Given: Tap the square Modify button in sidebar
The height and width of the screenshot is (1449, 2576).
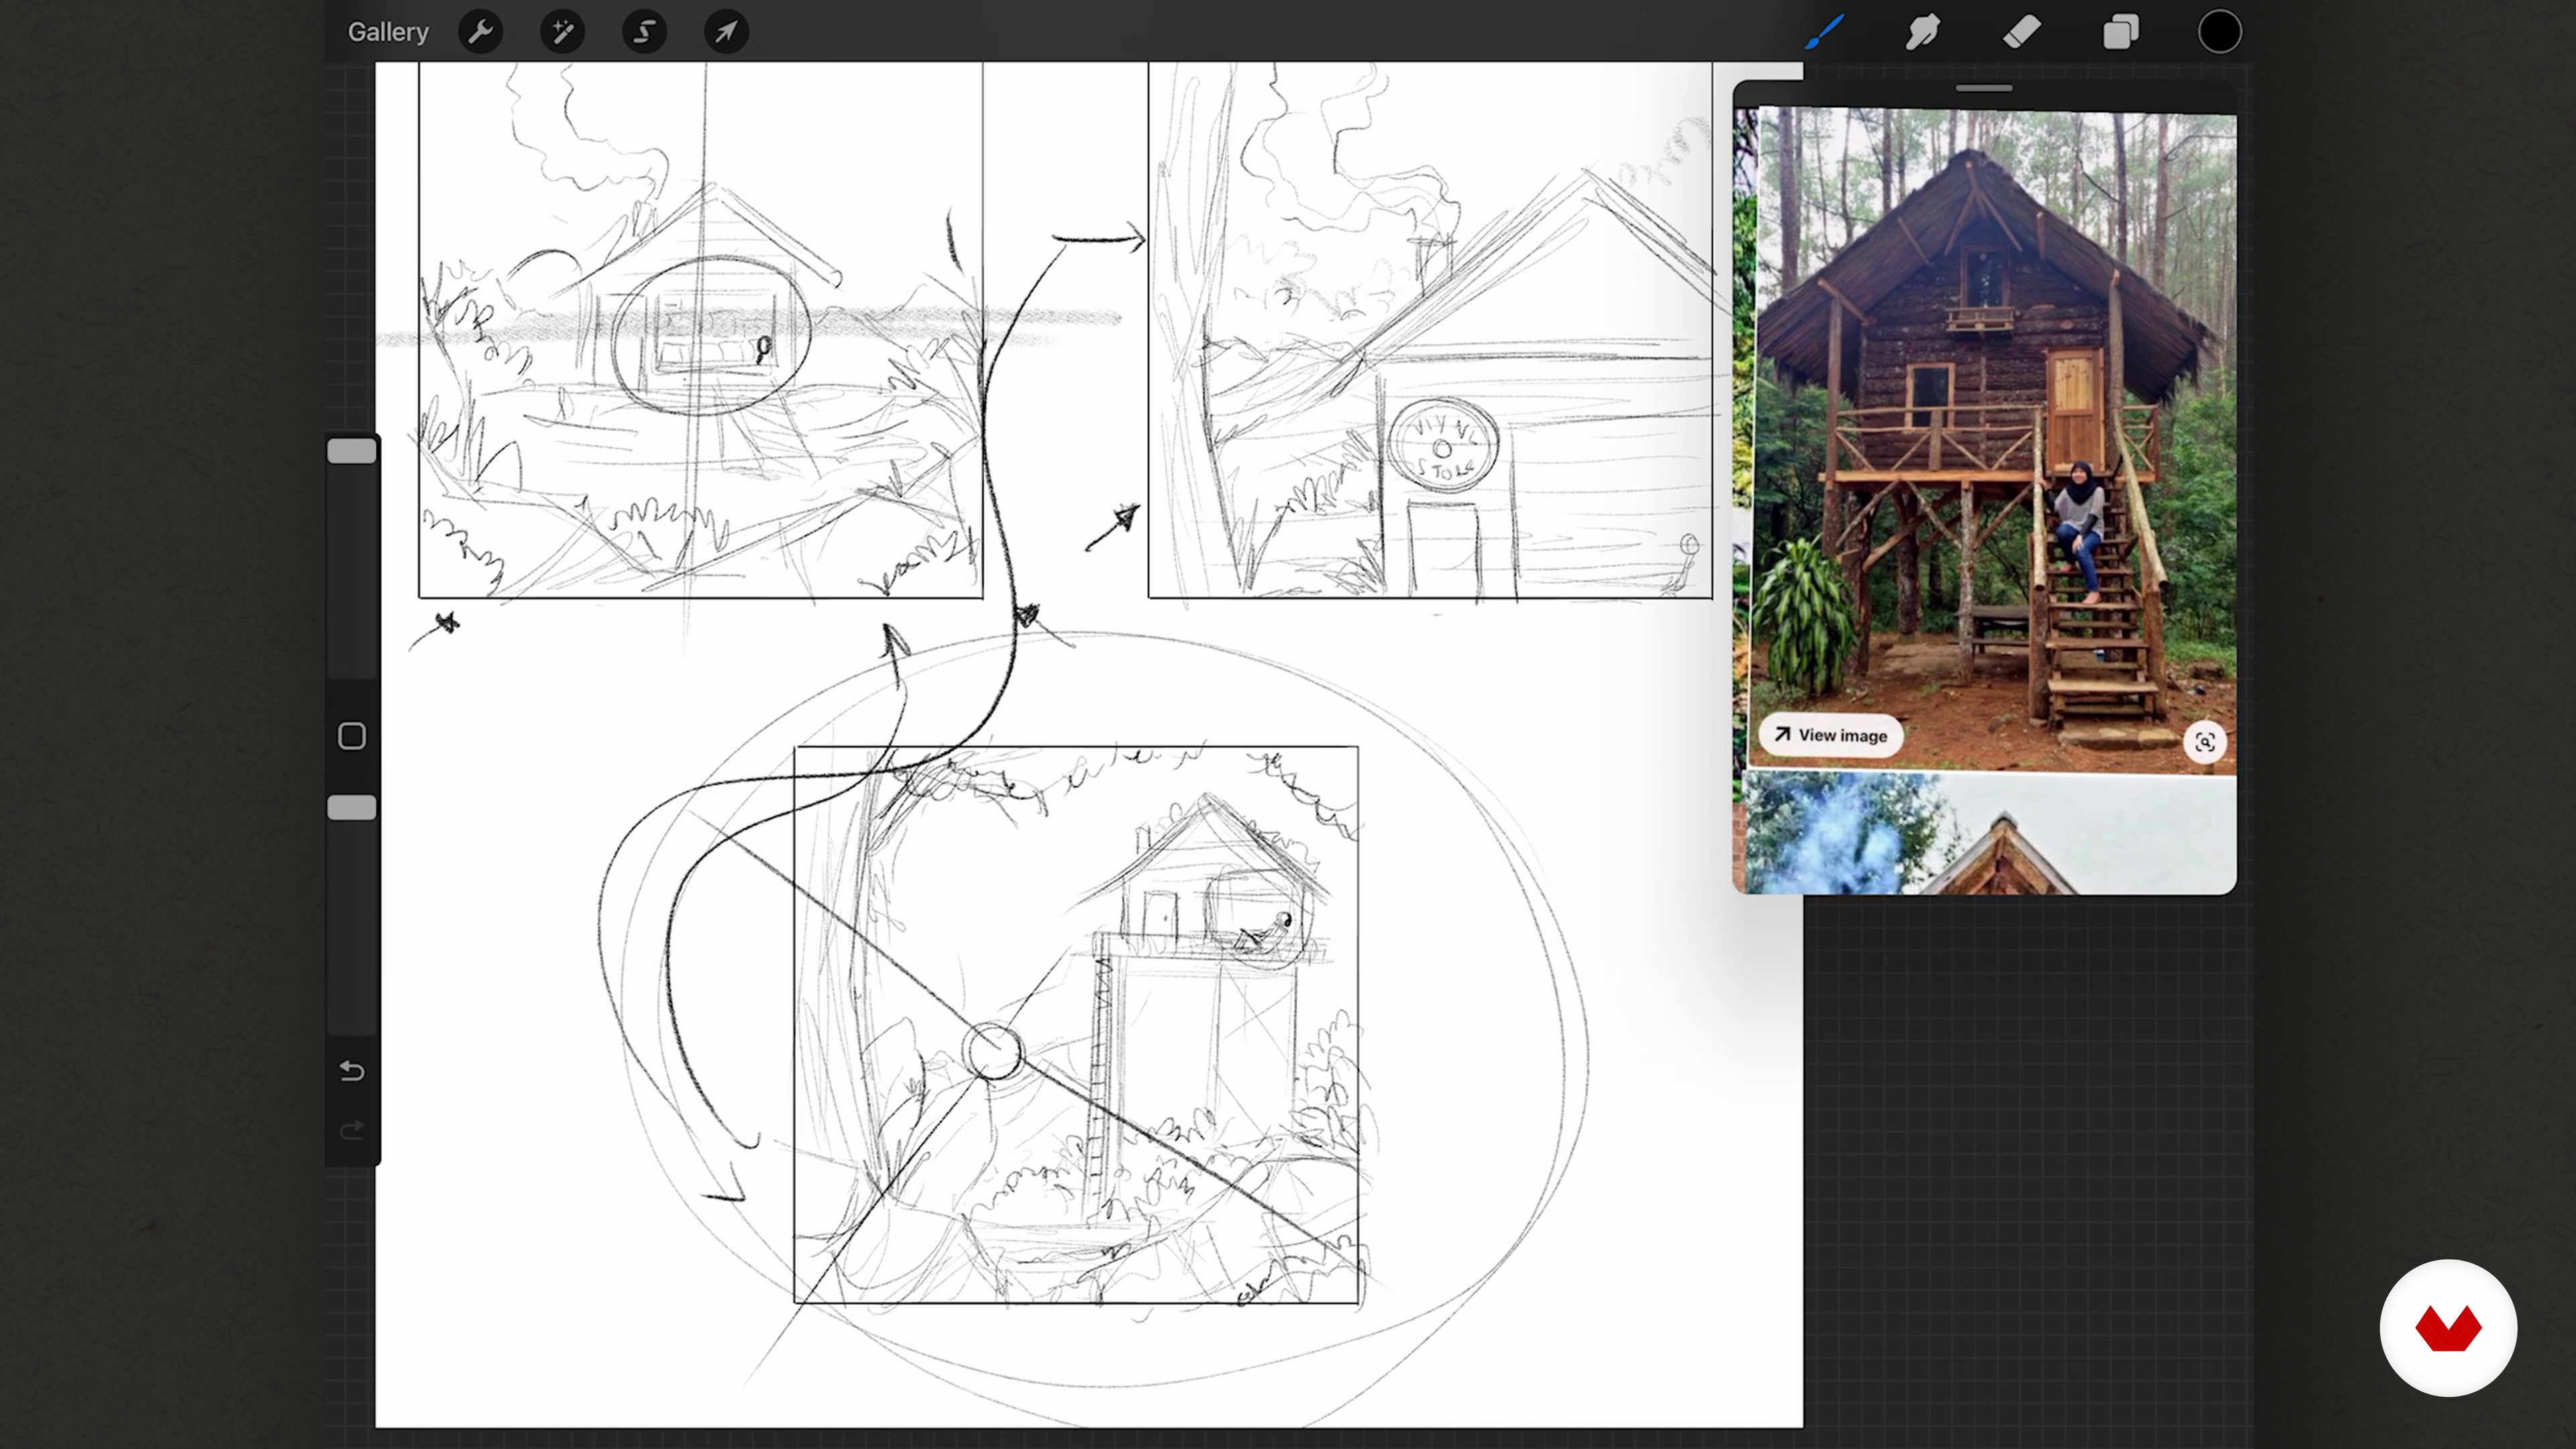Looking at the screenshot, I should pos(352,737).
